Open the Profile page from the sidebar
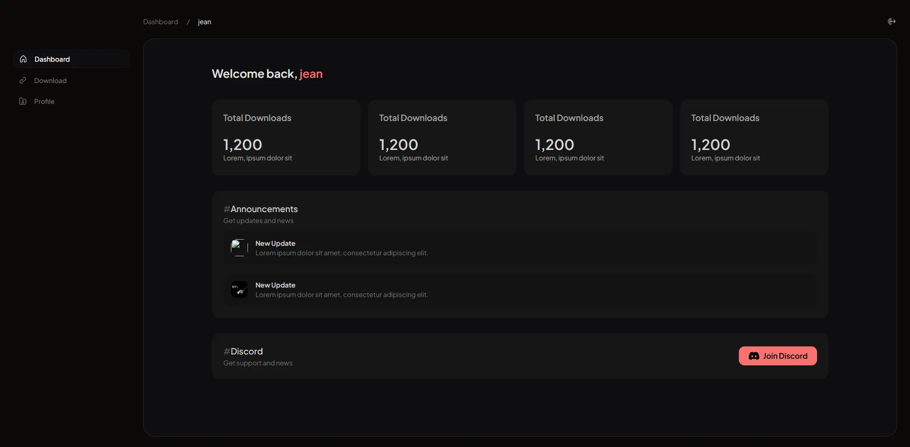The width and height of the screenshot is (910, 447). point(45,101)
